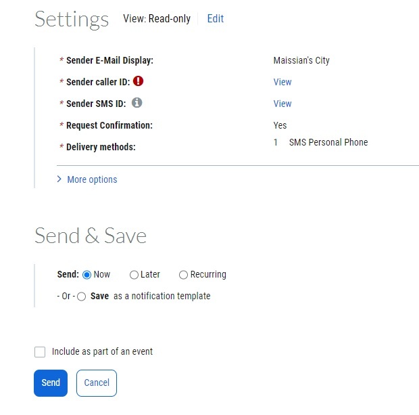The image size is (419, 415).
Task: Click the Settings section heading
Action: click(x=72, y=19)
